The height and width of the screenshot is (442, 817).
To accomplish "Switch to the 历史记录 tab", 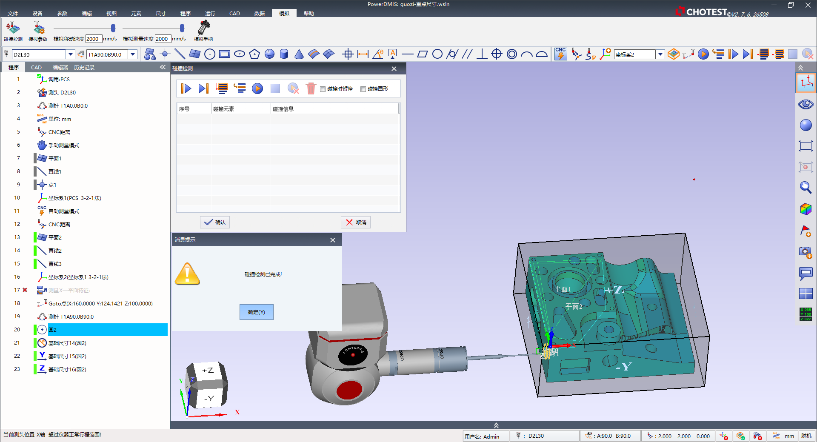I will click(x=84, y=68).
